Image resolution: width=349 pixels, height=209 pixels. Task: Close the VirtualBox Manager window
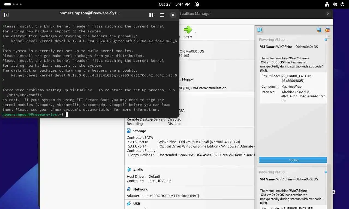[x=328, y=14]
